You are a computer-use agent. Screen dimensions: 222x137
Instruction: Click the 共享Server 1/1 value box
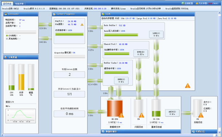(x=70, y=94)
